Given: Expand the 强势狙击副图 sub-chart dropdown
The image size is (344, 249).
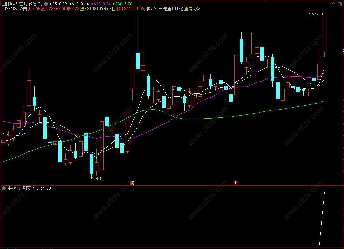Looking at the screenshot, I should click(x=4, y=188).
